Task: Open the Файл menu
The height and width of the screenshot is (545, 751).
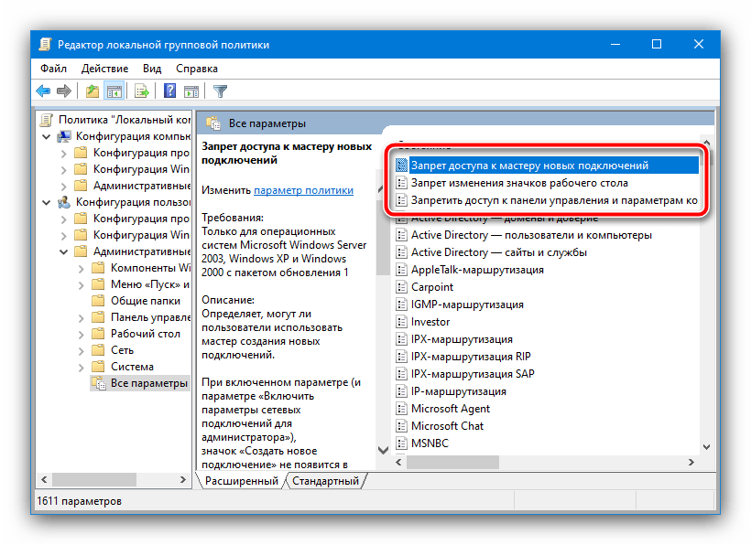Action: (x=53, y=69)
